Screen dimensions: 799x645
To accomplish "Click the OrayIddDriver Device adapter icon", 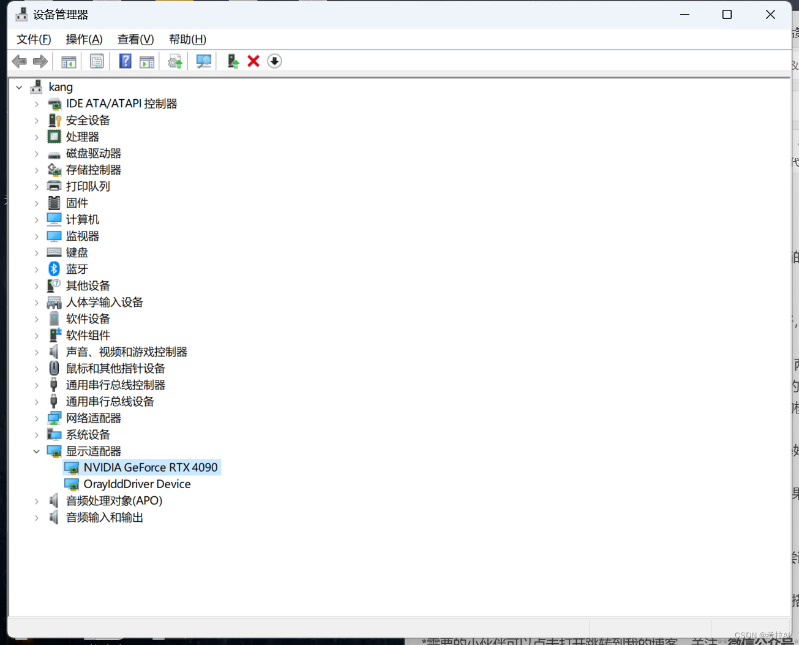I will click(72, 484).
